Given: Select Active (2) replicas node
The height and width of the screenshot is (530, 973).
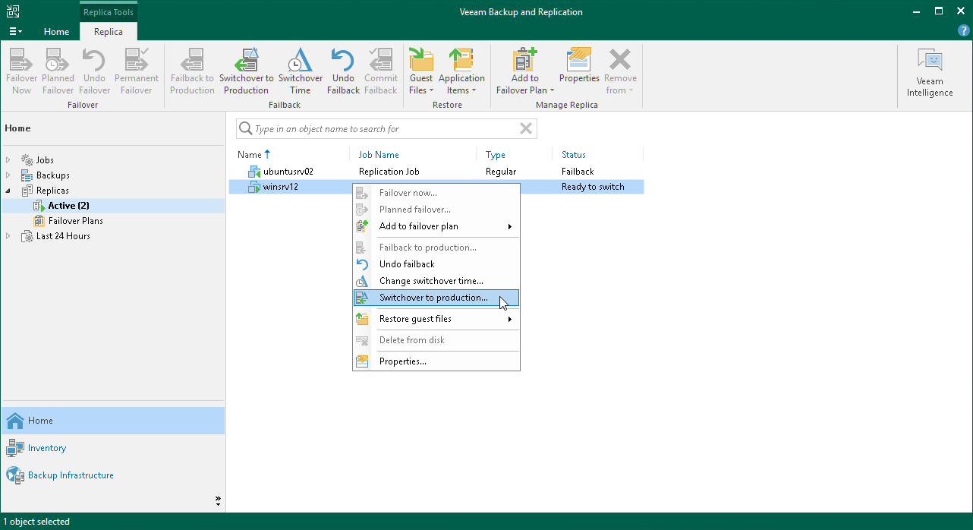Looking at the screenshot, I should point(69,206).
